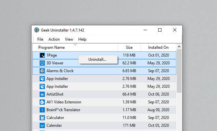This screenshot has width=217, height=131.
Task: Click the sort arrow above Program Name
Action: point(75,45)
